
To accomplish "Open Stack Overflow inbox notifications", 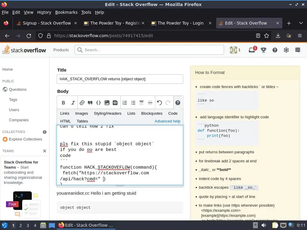I will 252,50.
